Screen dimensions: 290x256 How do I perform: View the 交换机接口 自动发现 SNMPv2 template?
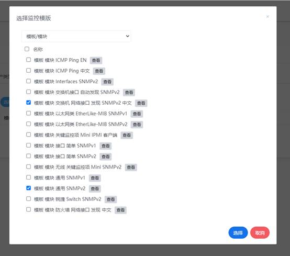coord(129,92)
